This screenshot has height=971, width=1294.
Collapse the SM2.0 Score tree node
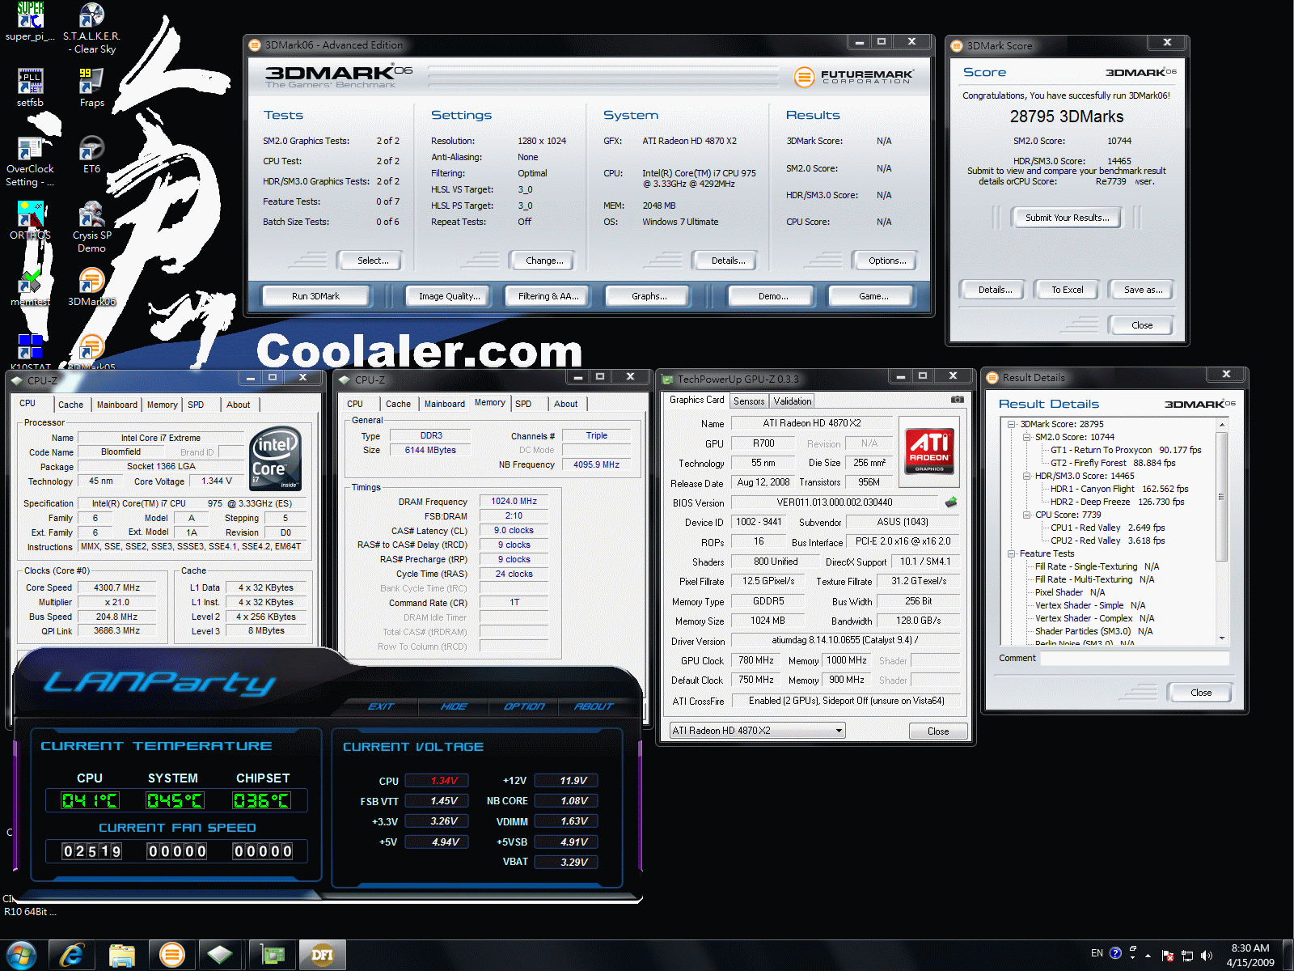pyautogui.click(x=1026, y=437)
